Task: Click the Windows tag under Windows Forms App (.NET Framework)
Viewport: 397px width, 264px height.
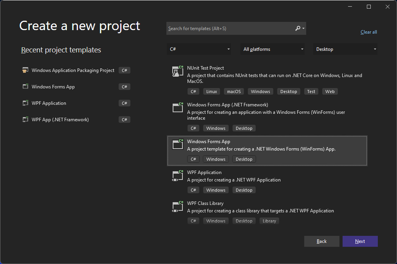Action: (216, 129)
